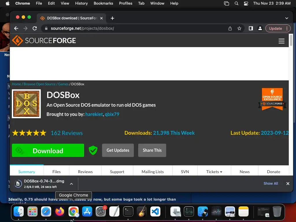Select the Summary tab

(x=27, y=172)
